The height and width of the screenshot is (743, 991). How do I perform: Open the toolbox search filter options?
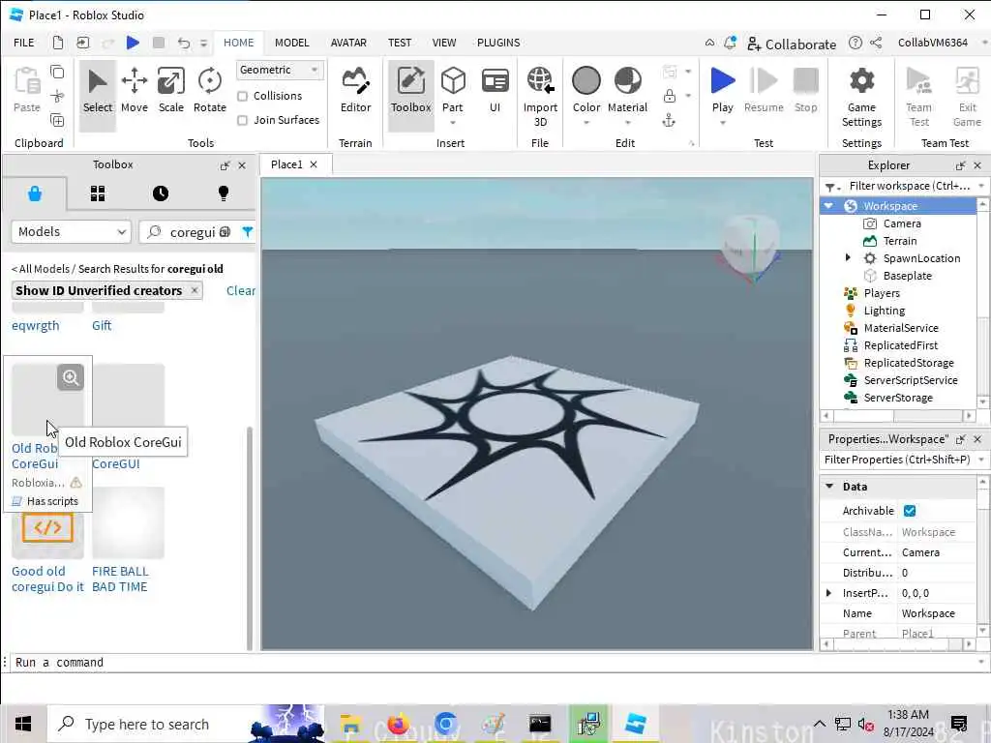[x=247, y=232]
